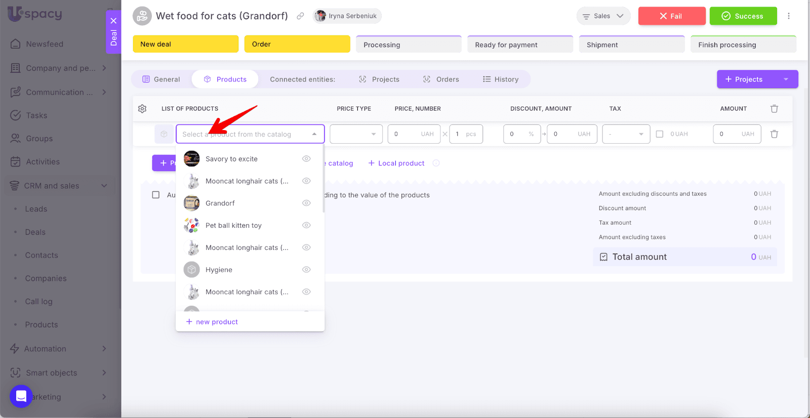810x418 pixels.
Task: Open the Sales pipeline dropdown
Action: (x=603, y=16)
